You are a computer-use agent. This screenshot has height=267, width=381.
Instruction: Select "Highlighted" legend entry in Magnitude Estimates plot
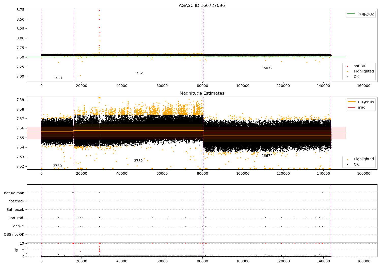pos(361,159)
